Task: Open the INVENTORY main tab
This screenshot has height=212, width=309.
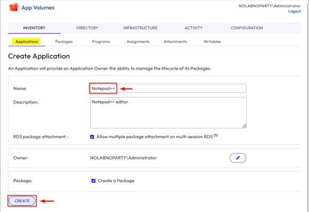Action: [x=34, y=28]
